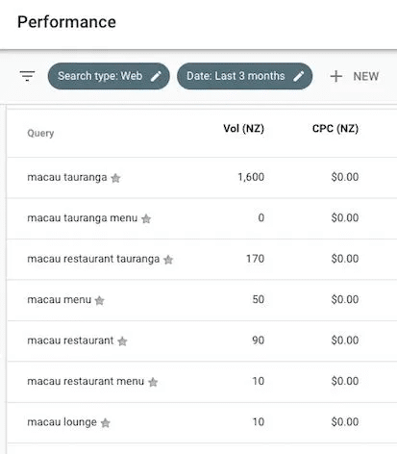This screenshot has width=397, height=454.
Task: Click the 90 volume value
Action: coord(259,340)
